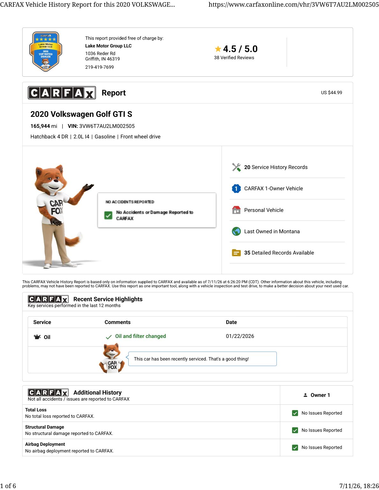Screen dimensions: 379x490
Task: Open CARFAX 1-Owner Vehicle link
Action: click(x=274, y=189)
